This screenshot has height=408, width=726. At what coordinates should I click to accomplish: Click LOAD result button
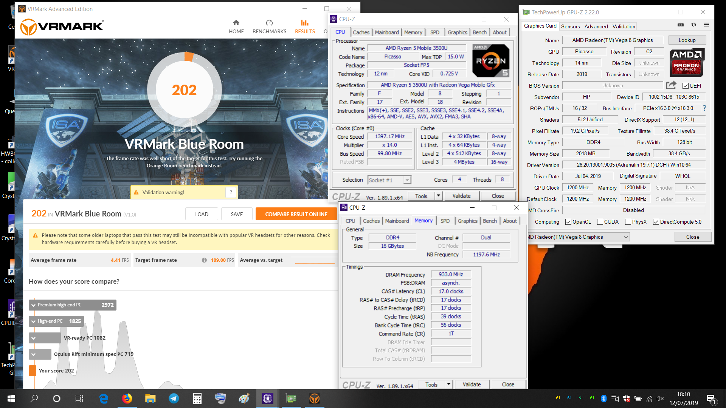[202, 214]
